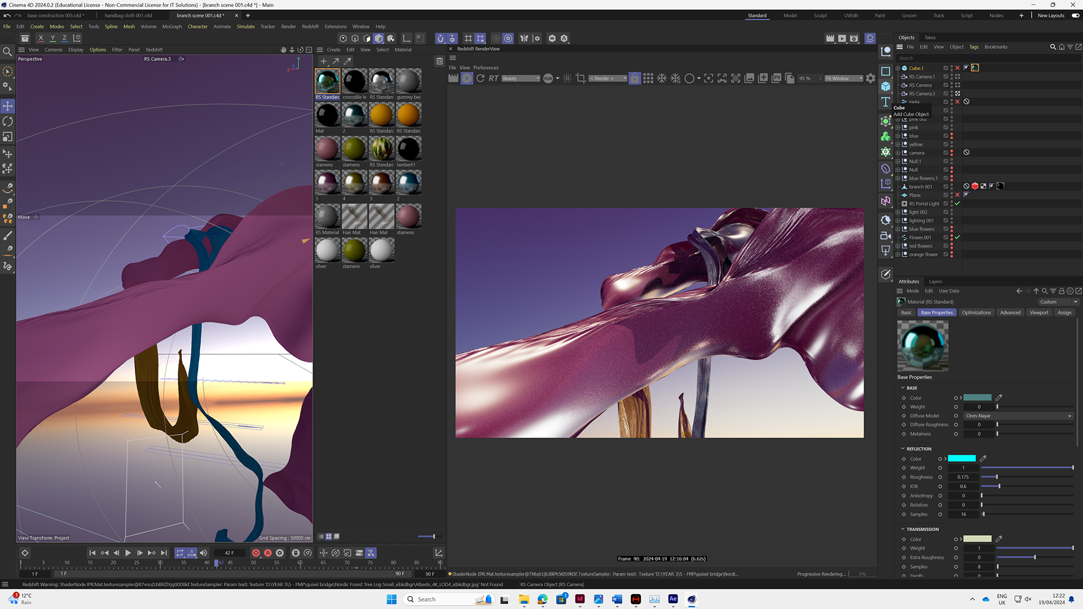Click the lock camera icon in RenderView
Viewport: 1083px width, 609px height.
(635, 78)
